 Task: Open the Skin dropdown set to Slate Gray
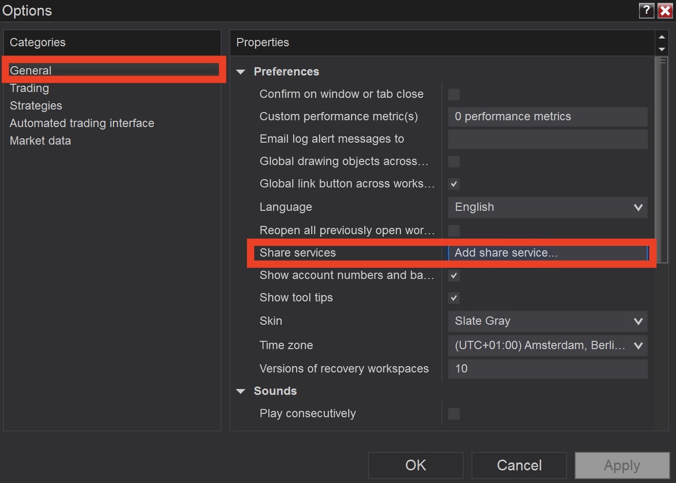[x=547, y=321]
